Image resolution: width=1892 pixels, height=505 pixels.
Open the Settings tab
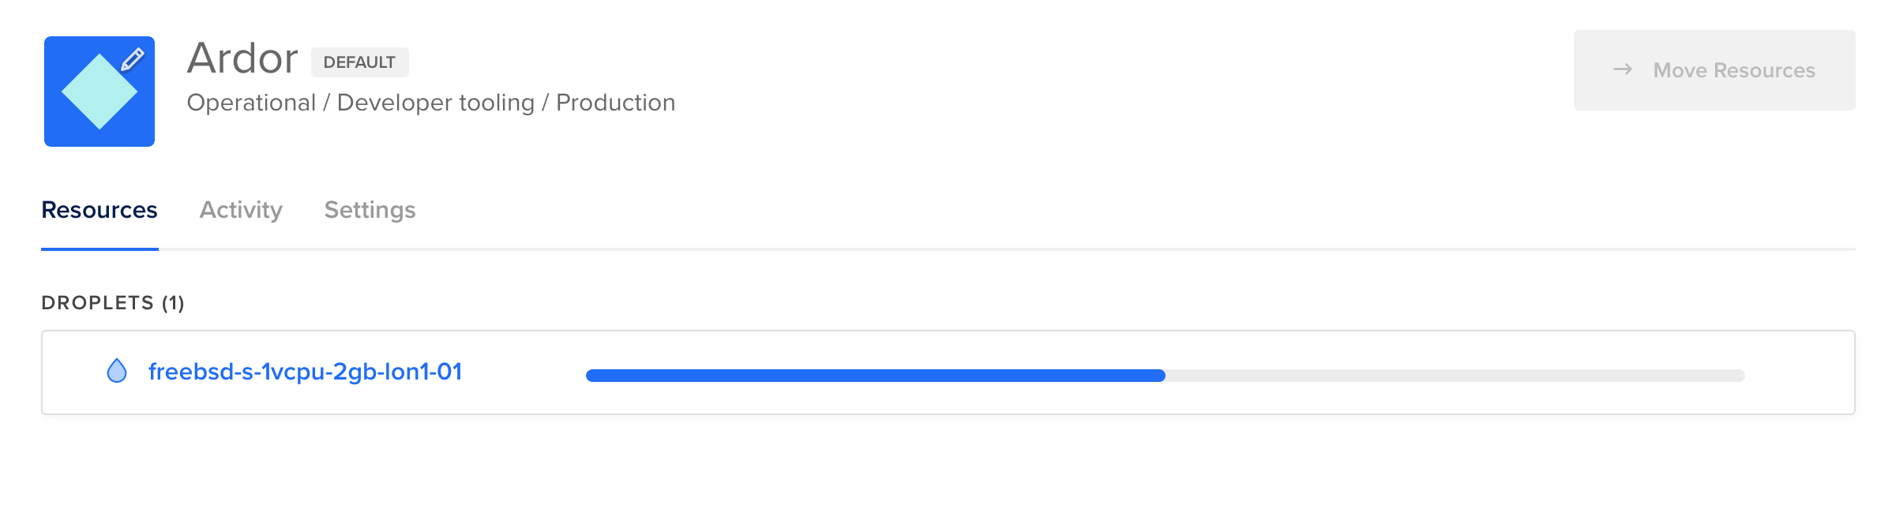(x=370, y=210)
